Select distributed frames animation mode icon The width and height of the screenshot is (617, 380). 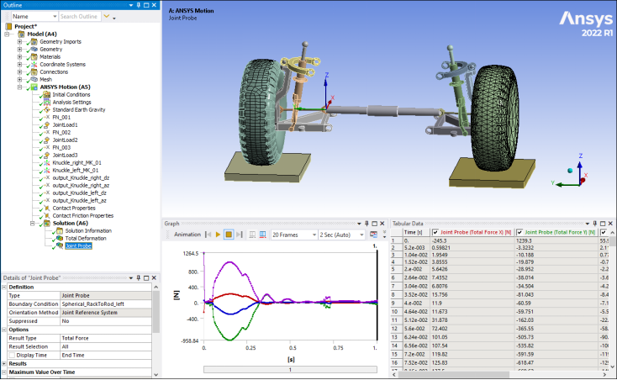click(x=252, y=235)
